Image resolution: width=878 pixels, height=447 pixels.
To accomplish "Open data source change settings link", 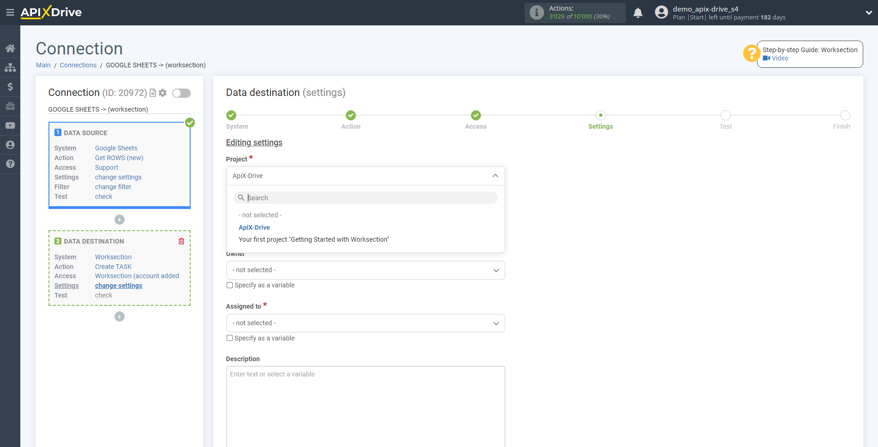I will coord(118,177).
